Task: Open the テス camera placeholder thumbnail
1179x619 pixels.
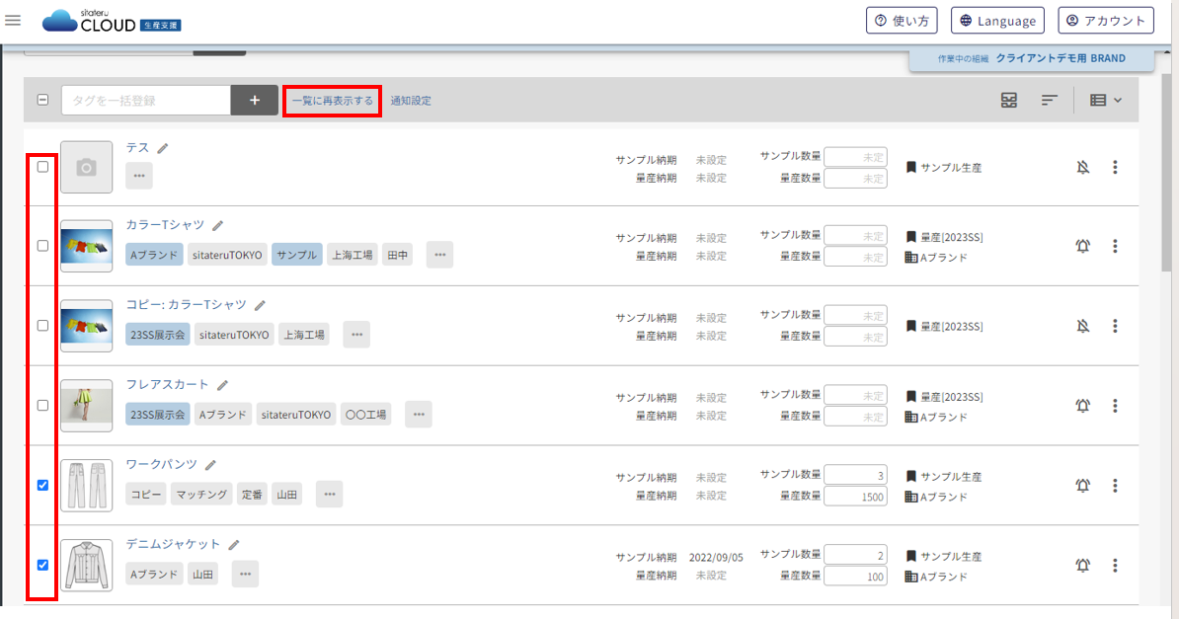Action: [x=87, y=167]
